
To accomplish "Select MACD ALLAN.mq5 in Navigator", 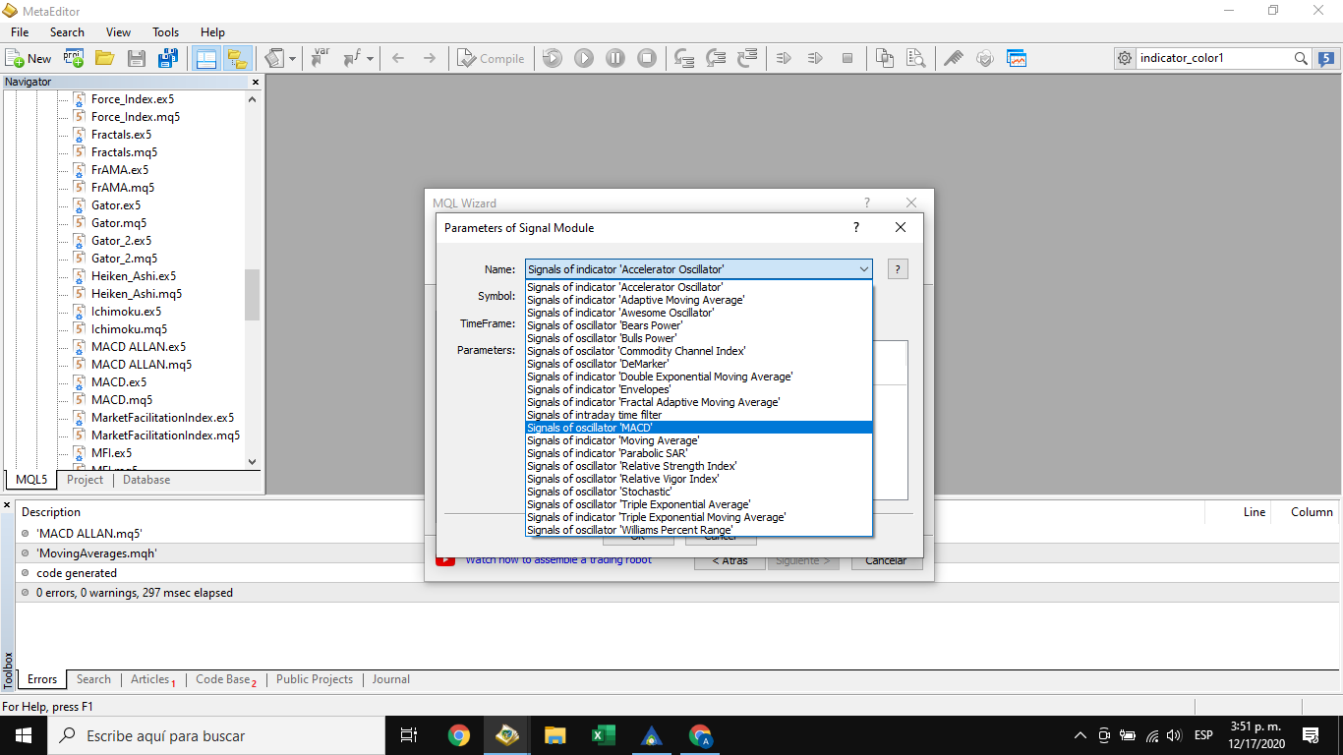I will point(141,365).
